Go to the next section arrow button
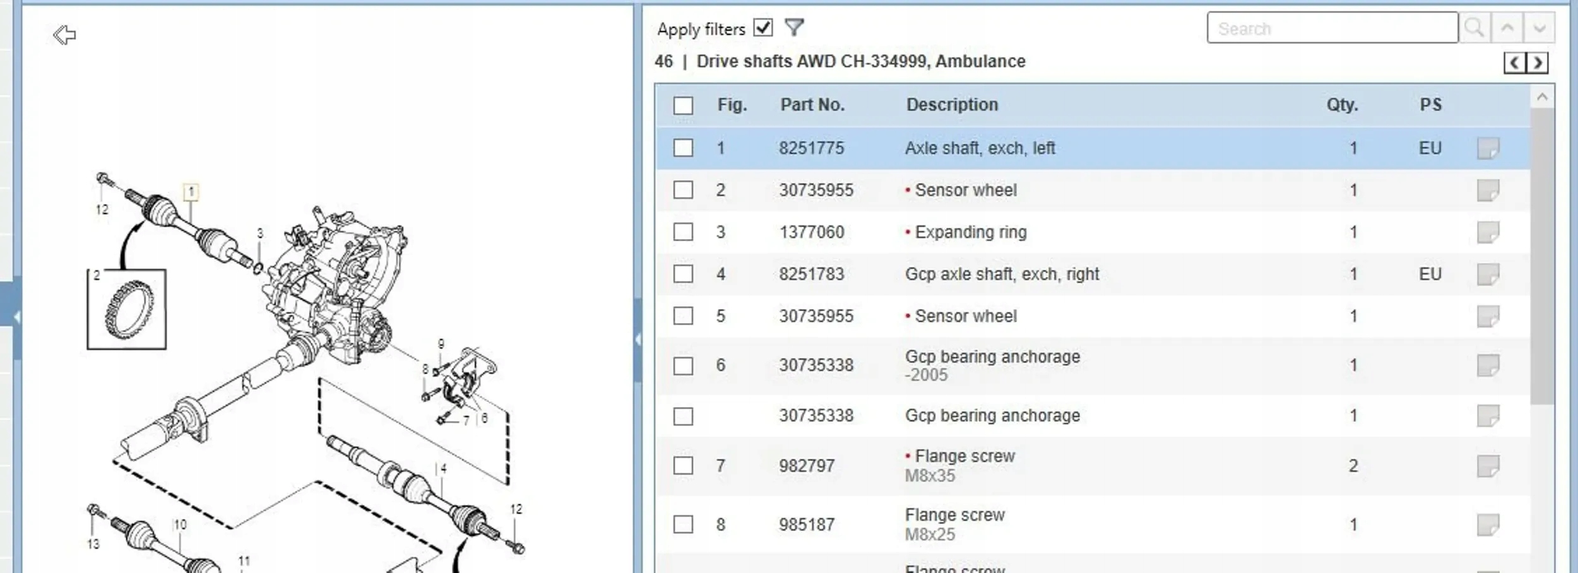This screenshot has width=1578, height=573. click(x=1538, y=63)
